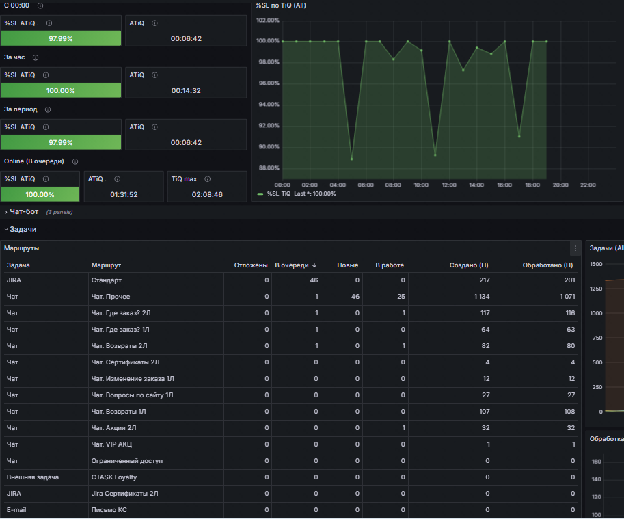Screen dimensions: 624x519
Task: Click info icon beside 'За час' heading
Action: (36, 57)
